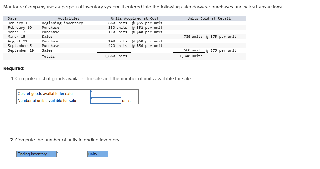
Task: Select the 'Cost of goods available for sale' label
Action: click(45, 93)
